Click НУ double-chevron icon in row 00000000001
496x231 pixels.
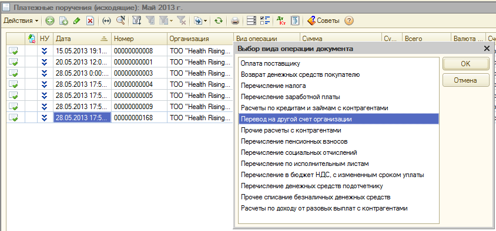(x=45, y=62)
